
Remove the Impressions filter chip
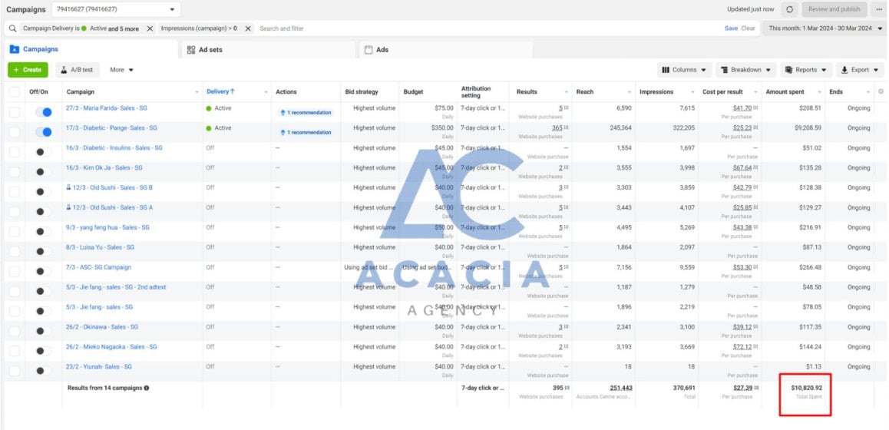248,28
